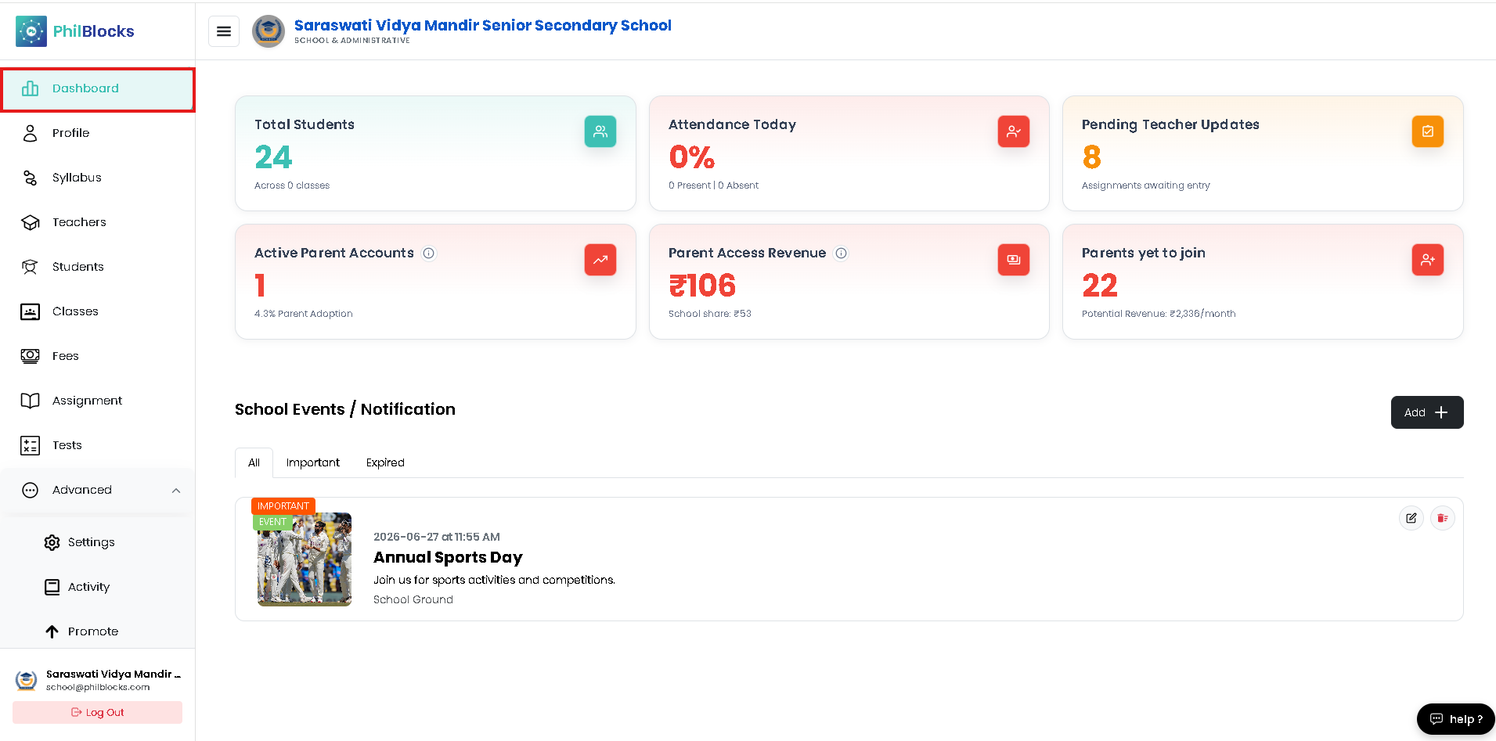Viewport: 1496px width, 741px height.
Task: Switch to the Expired events tab
Action: point(385,462)
